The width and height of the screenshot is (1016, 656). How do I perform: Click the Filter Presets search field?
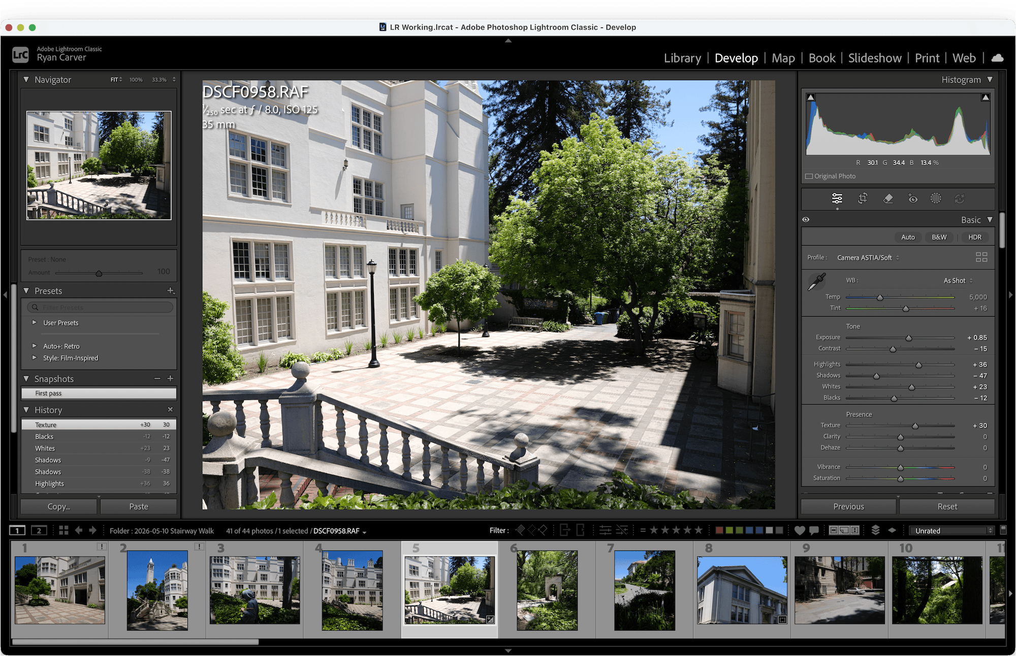pyautogui.click(x=99, y=307)
